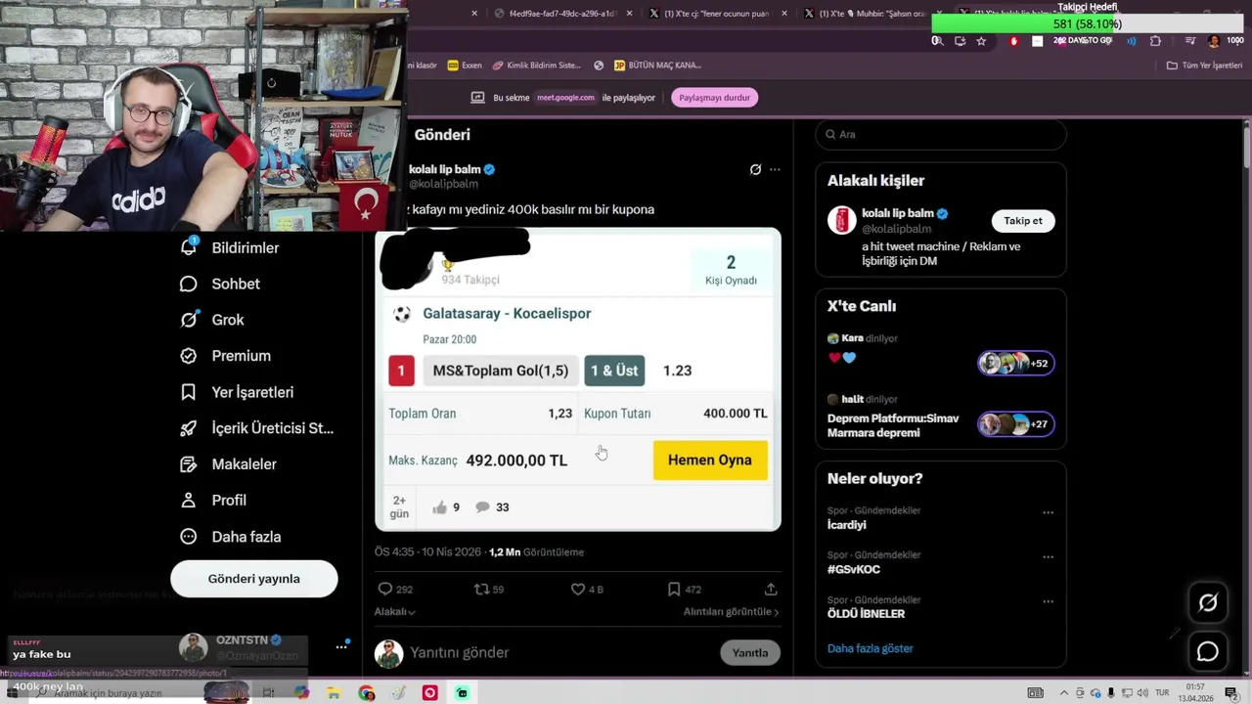The image size is (1252, 704).
Task: Open Windows notification center icon
Action: [x=1230, y=693]
